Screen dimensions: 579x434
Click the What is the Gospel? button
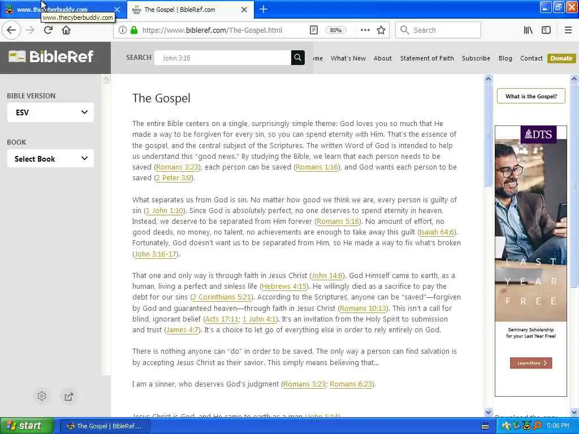coord(531,96)
